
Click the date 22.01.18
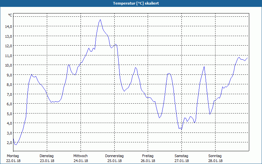tap(13, 161)
